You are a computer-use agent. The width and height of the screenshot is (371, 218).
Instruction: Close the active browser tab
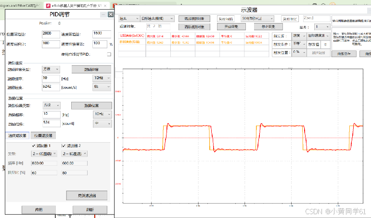[x=105, y=6]
